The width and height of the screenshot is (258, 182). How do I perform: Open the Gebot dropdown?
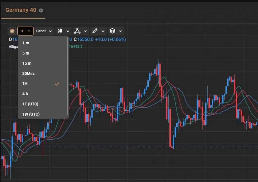(x=44, y=31)
